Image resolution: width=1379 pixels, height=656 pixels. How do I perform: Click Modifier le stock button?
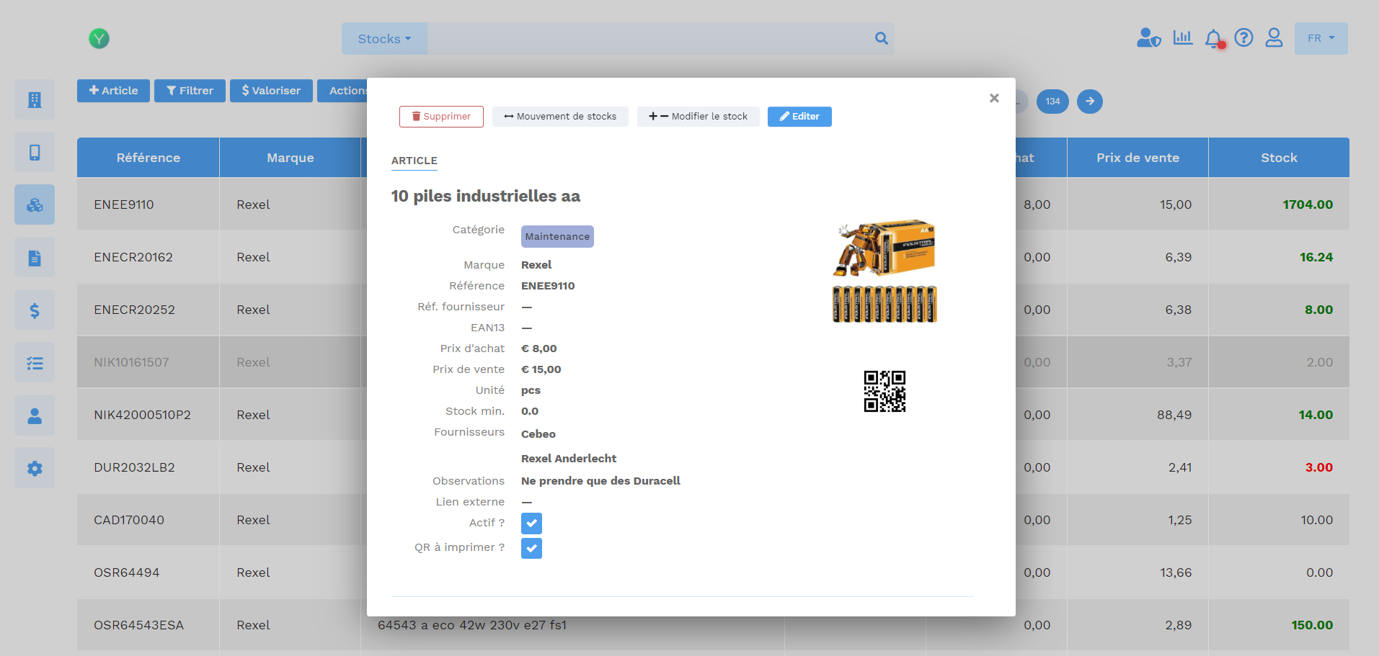(x=698, y=117)
